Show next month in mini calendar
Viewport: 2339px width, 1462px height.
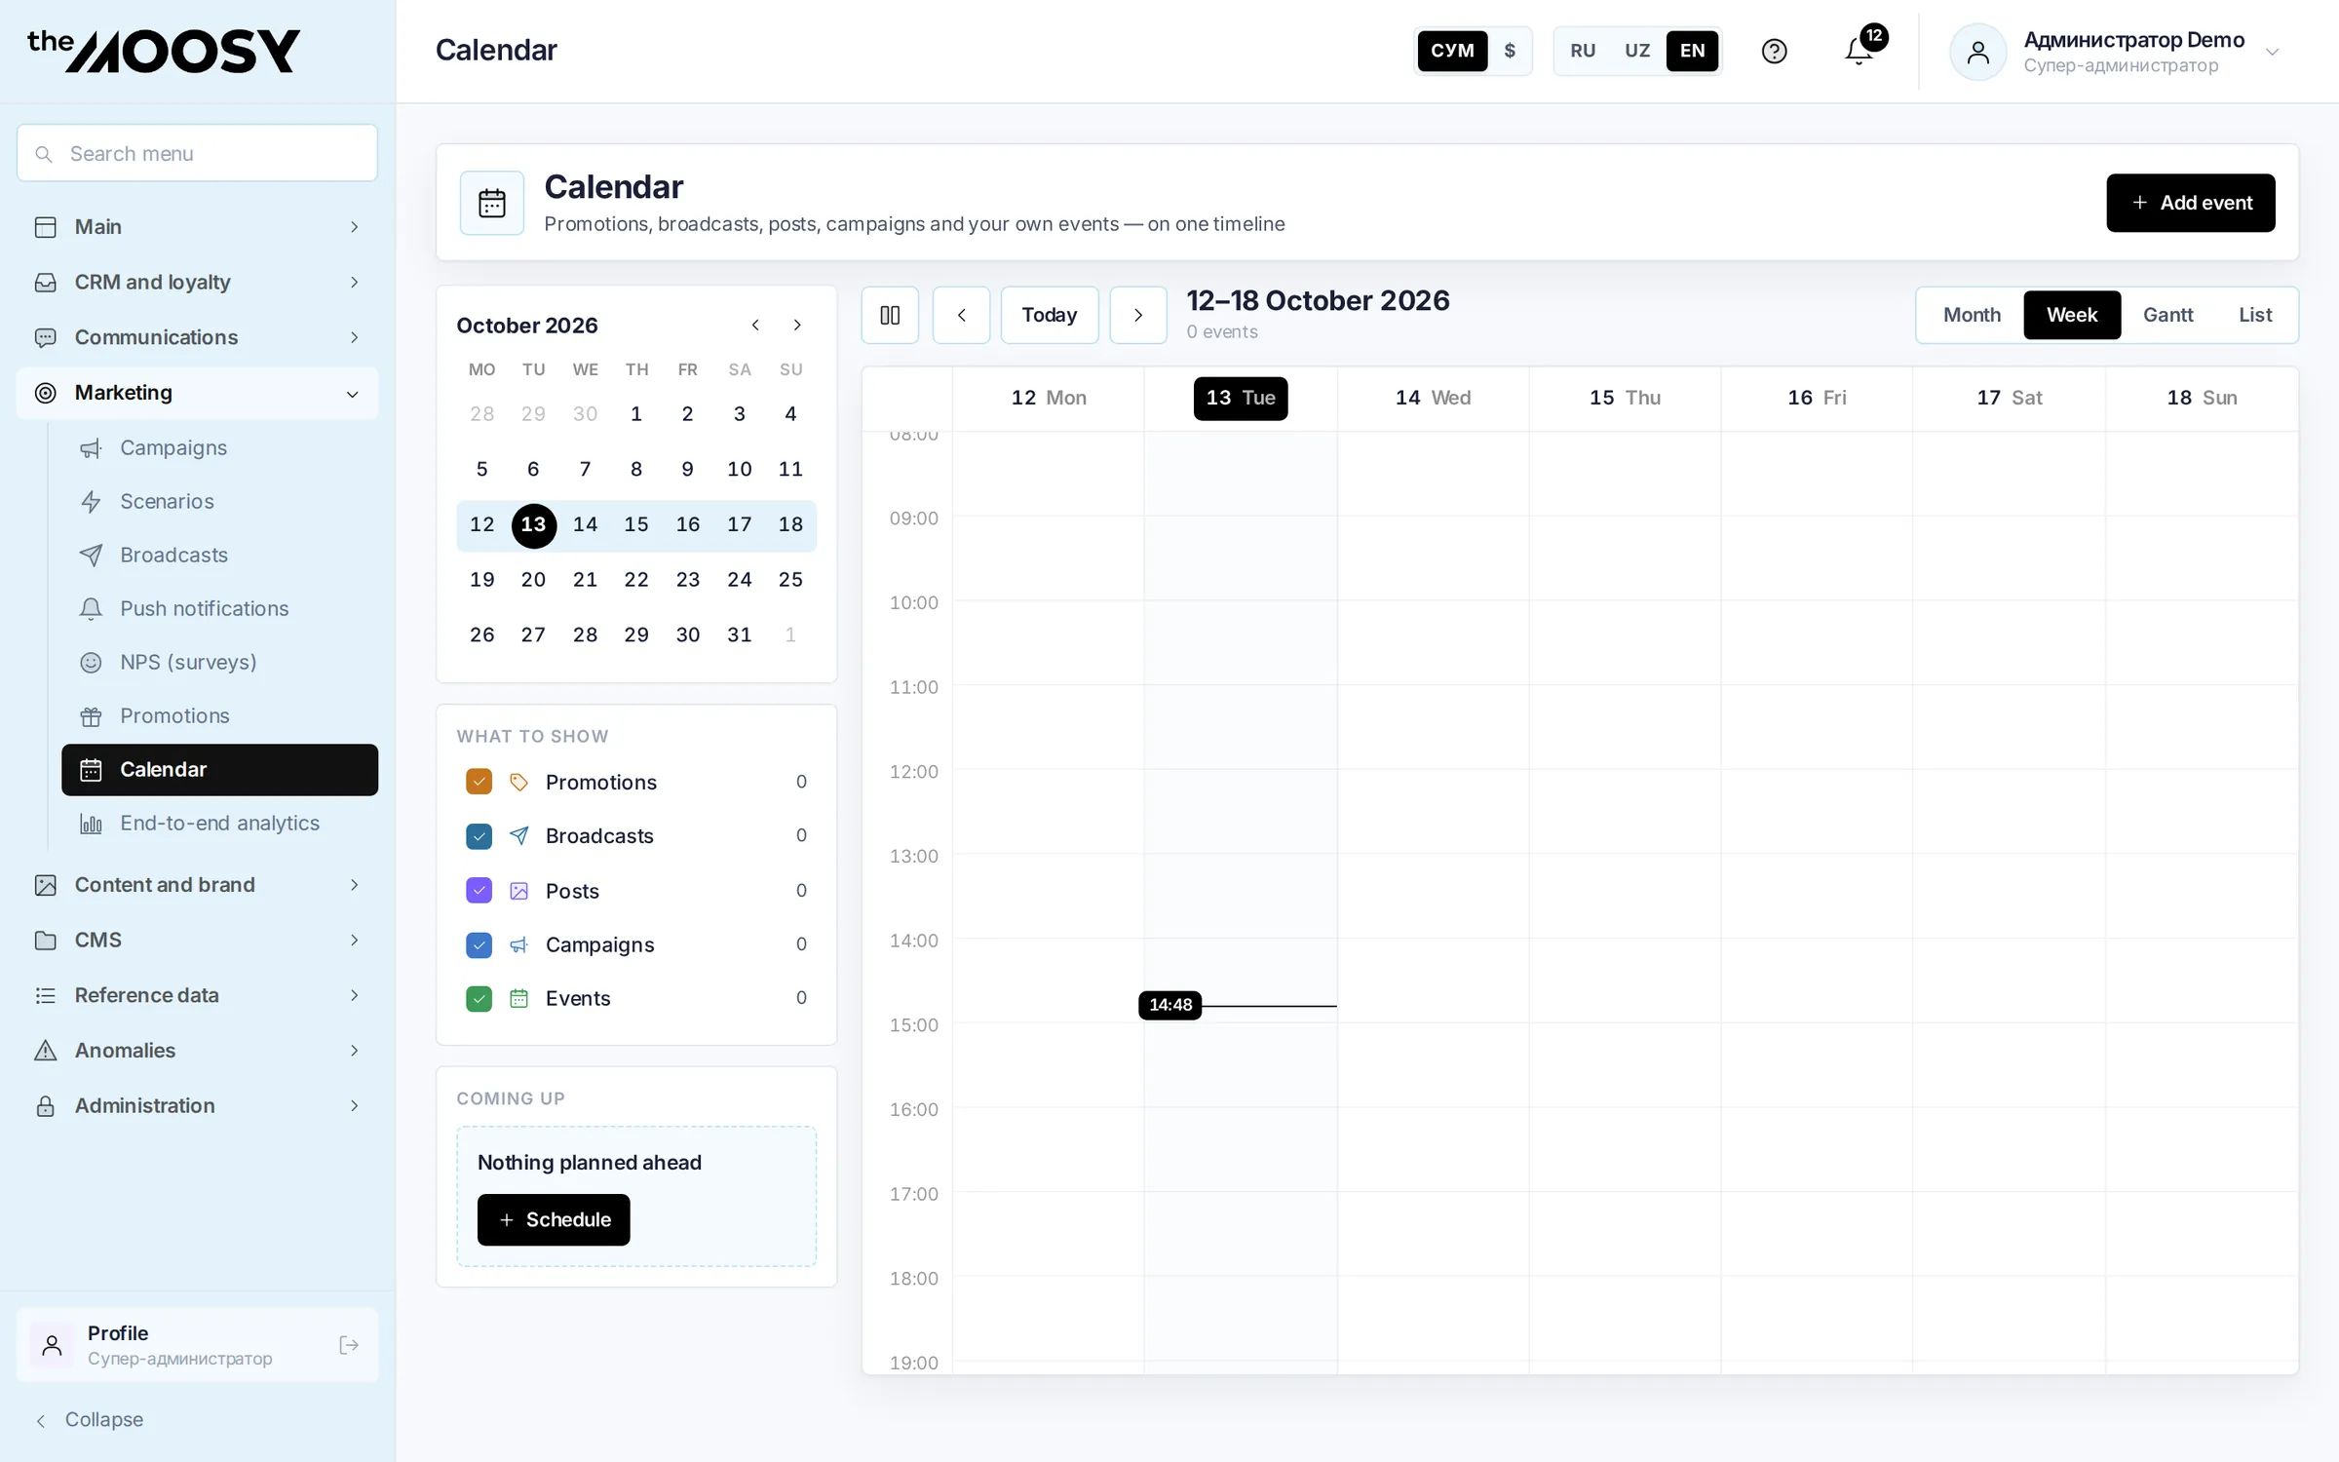pos(797,325)
